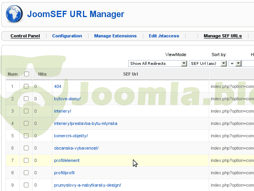Enable the checkbox next to komercni-objekty/
The image size is (254, 191).
[x=26, y=136]
